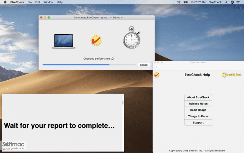
Task: Click the blue report progress bar
Action: pyautogui.click(x=89, y=65)
